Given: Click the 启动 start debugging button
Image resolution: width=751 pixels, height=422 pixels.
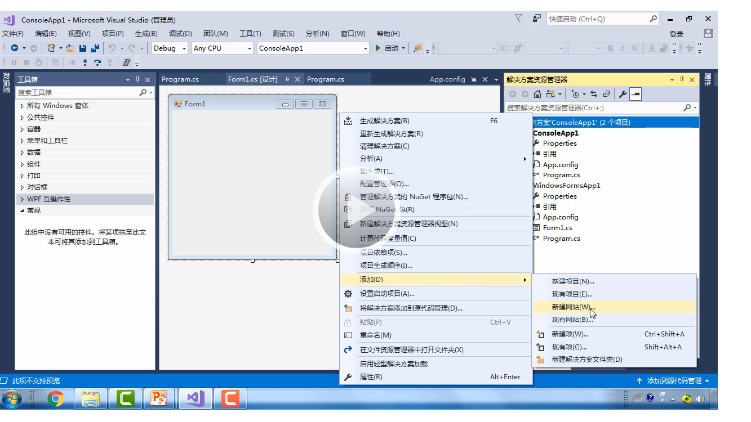Looking at the screenshot, I should pos(386,48).
